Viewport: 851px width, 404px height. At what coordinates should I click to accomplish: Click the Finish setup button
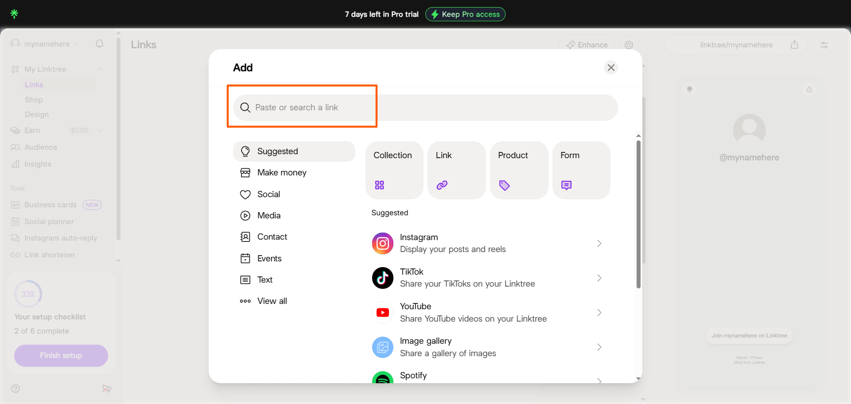(61, 355)
